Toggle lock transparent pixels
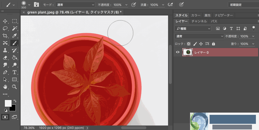 (188, 44)
